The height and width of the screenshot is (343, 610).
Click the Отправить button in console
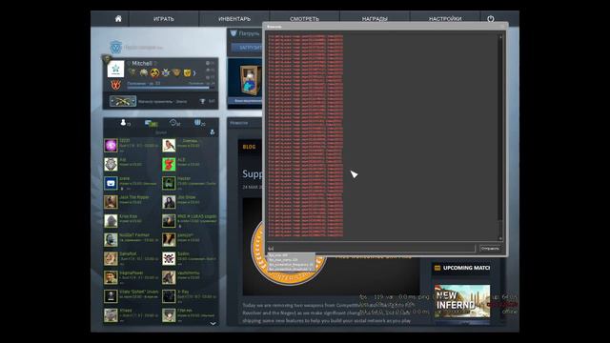point(490,248)
